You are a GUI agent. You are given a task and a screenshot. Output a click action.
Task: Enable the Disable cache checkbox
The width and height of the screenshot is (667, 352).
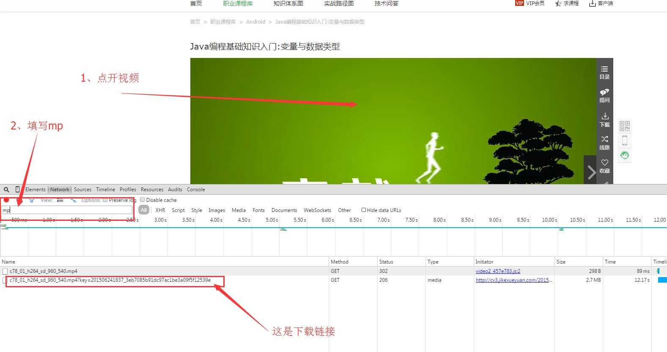[x=143, y=200]
